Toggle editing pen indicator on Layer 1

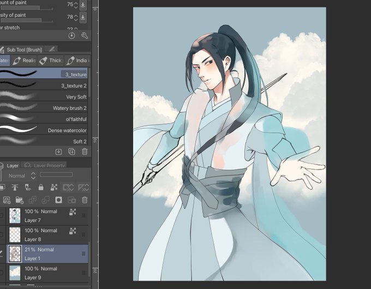tap(2, 254)
